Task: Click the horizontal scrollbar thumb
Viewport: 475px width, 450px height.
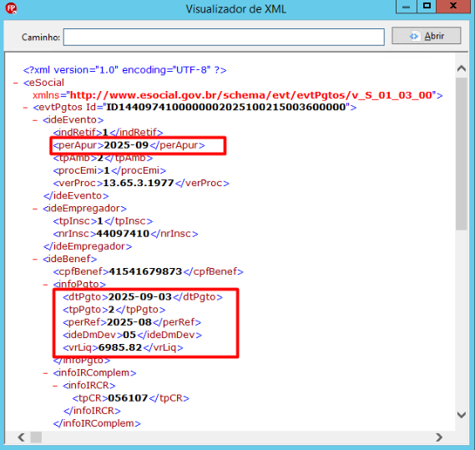Action: [36, 437]
